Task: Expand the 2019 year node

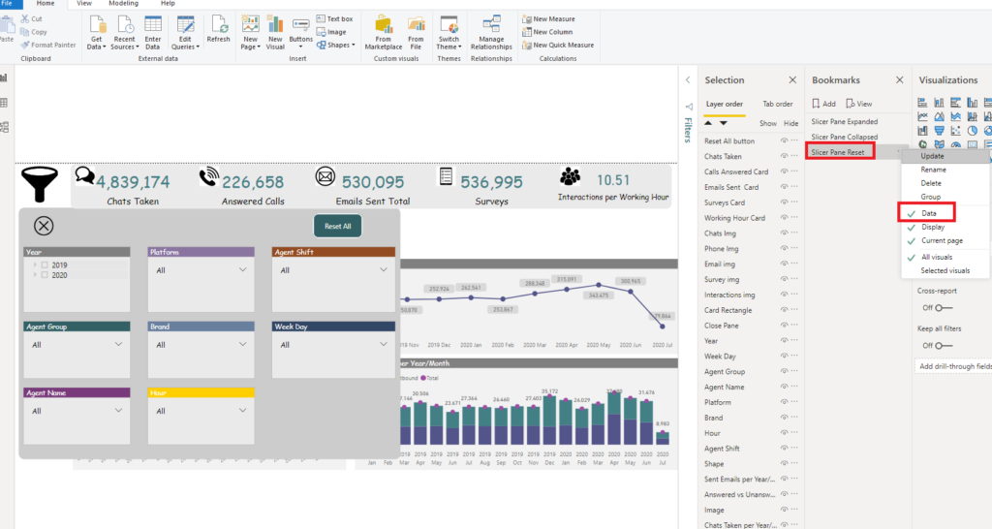Action: point(35,265)
